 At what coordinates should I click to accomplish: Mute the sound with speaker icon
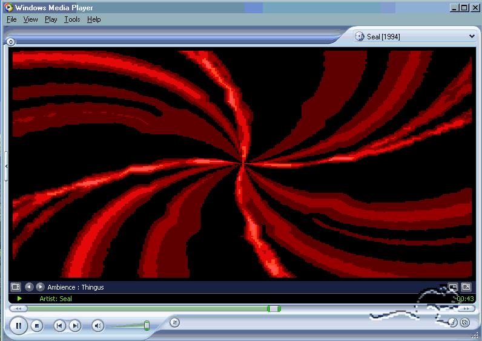(98, 326)
